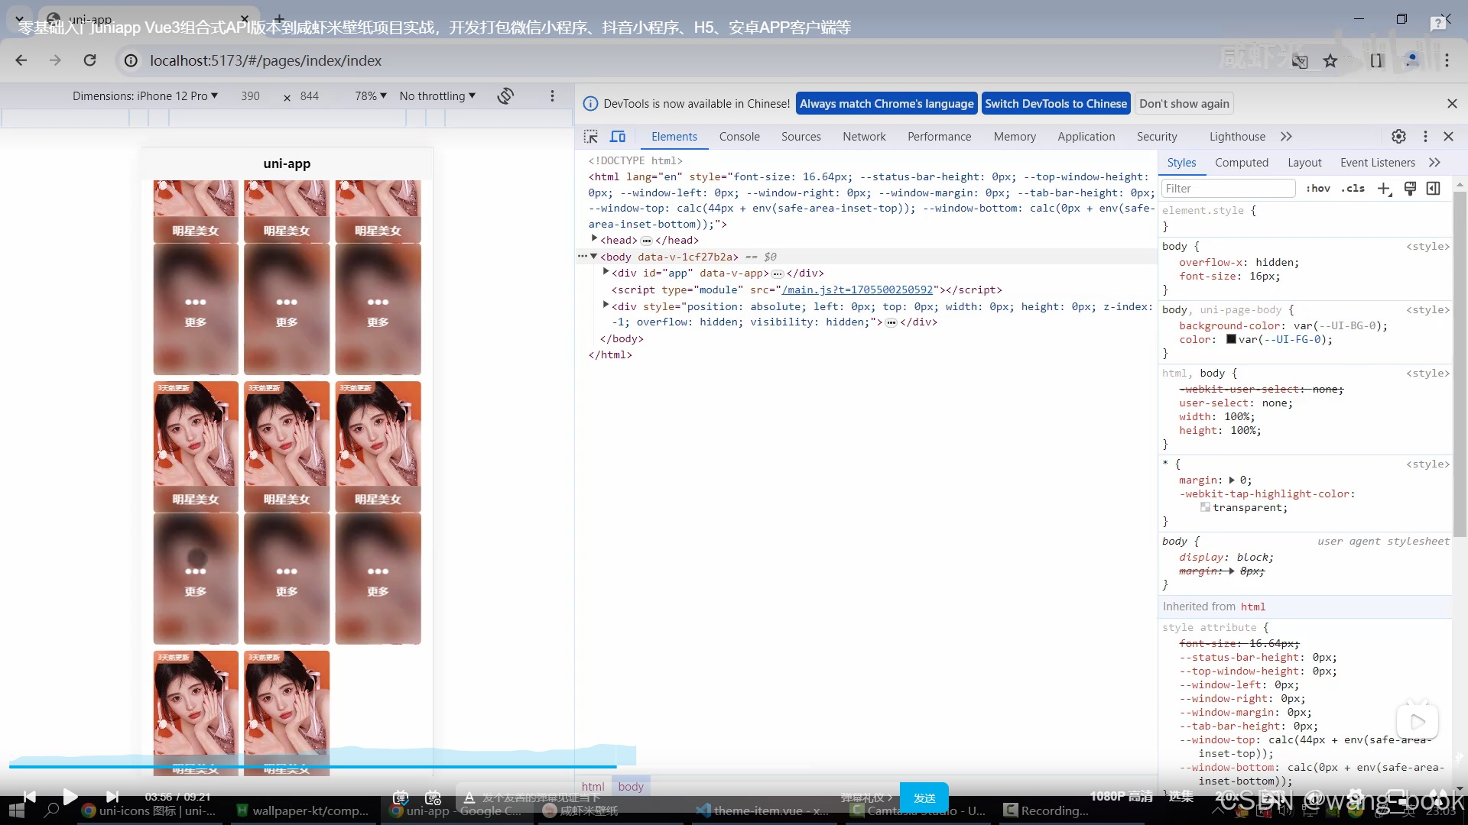Open the No throttling dropdown
The image size is (1468, 825).
pyautogui.click(x=437, y=95)
